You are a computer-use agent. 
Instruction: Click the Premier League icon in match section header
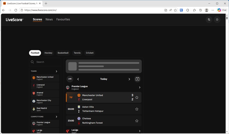pyautogui.click(x=68, y=88)
